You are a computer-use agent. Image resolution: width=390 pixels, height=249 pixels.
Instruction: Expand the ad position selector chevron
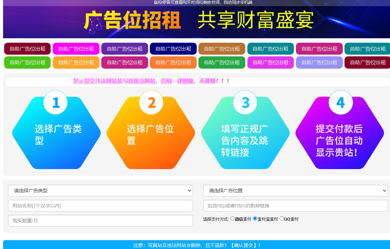point(385,191)
